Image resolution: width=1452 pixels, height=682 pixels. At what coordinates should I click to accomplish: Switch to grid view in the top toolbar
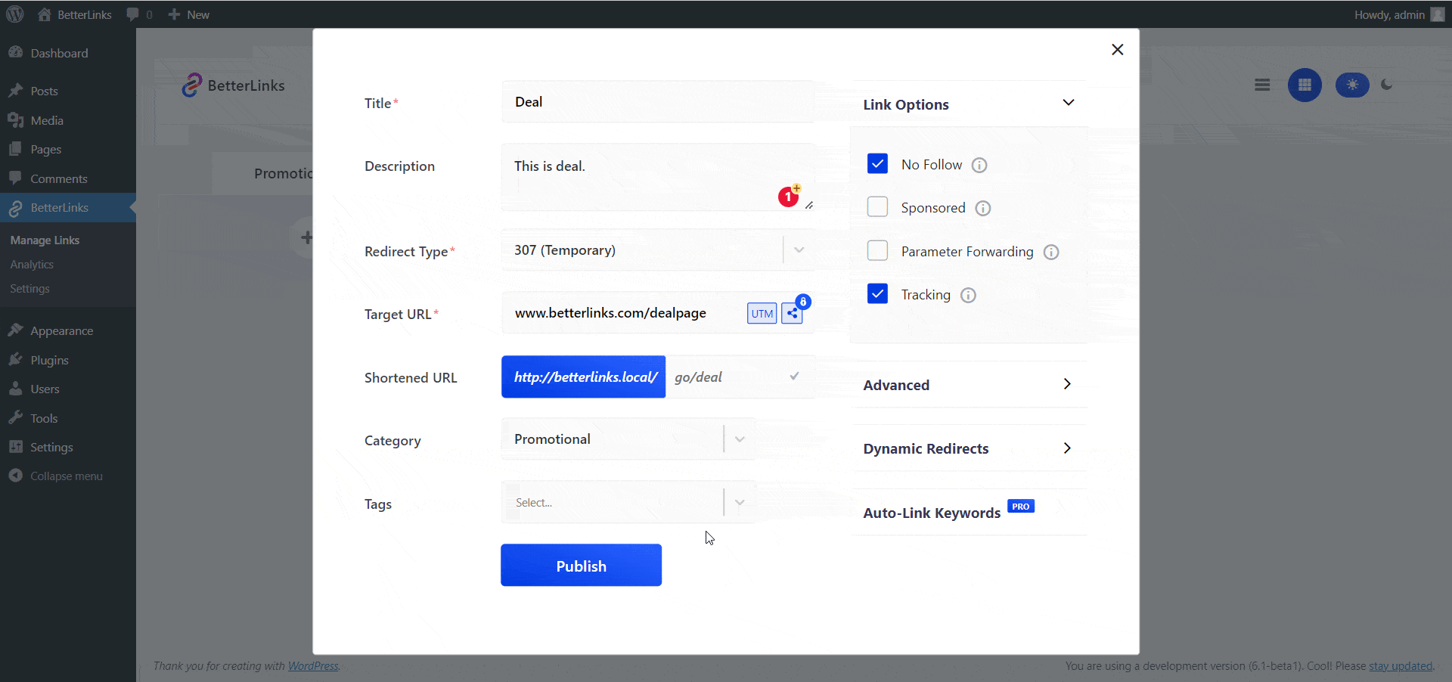click(x=1304, y=85)
